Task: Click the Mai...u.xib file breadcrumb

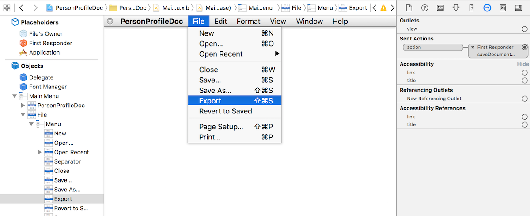Action: pyautogui.click(x=171, y=7)
